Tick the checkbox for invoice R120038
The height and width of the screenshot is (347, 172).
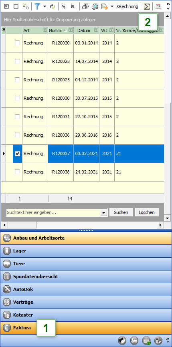pos(17,172)
